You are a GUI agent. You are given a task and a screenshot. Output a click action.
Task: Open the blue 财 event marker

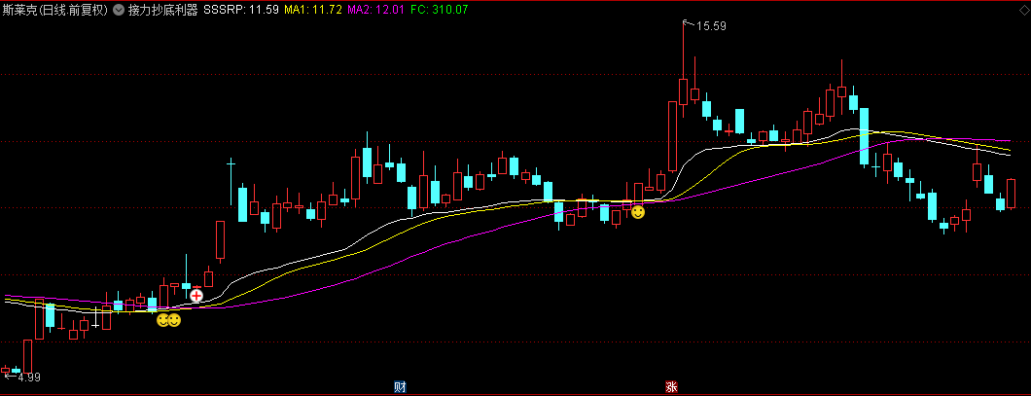pos(400,387)
